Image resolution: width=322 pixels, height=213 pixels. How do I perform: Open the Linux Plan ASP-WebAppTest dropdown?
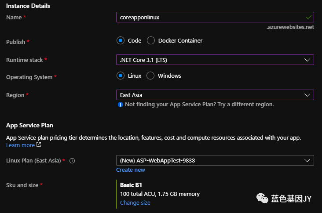pos(214,160)
